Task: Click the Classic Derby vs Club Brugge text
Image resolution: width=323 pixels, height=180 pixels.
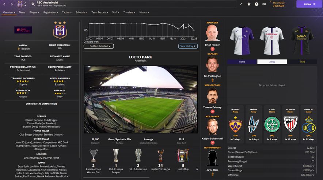Action: 41,120
